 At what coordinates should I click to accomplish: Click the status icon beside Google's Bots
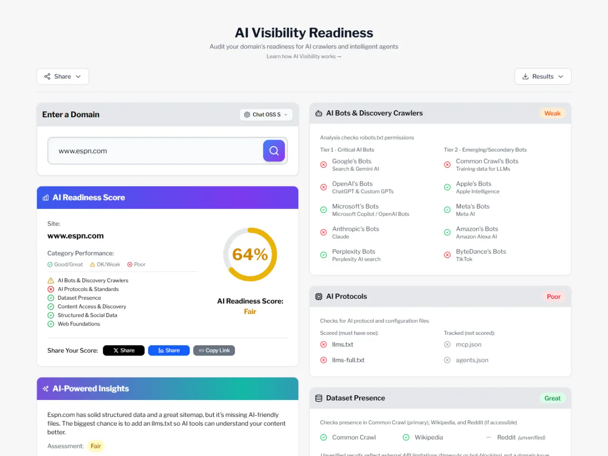click(323, 165)
